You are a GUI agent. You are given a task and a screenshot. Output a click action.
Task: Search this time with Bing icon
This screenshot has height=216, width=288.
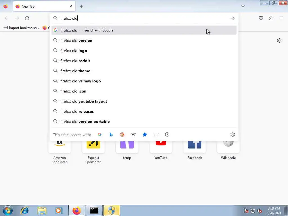point(111,134)
